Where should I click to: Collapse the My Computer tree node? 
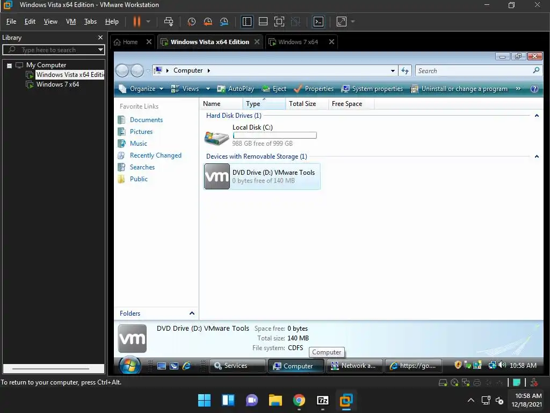(10, 65)
